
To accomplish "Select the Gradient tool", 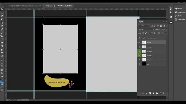I will (2, 46).
